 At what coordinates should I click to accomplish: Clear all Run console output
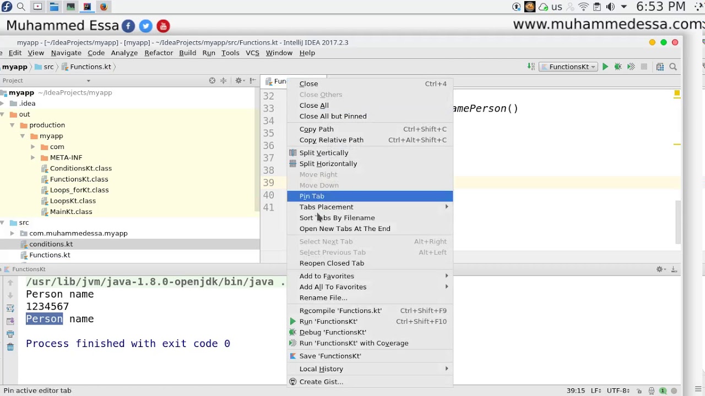10,346
